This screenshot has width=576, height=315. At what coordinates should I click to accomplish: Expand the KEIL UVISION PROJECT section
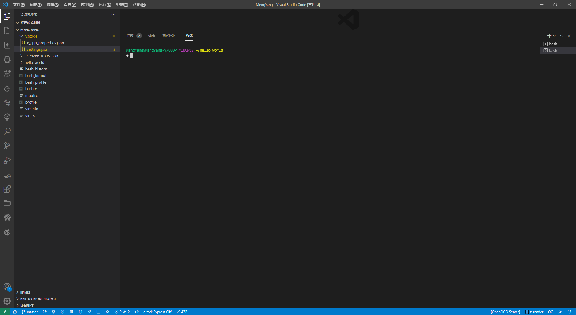[67, 299]
